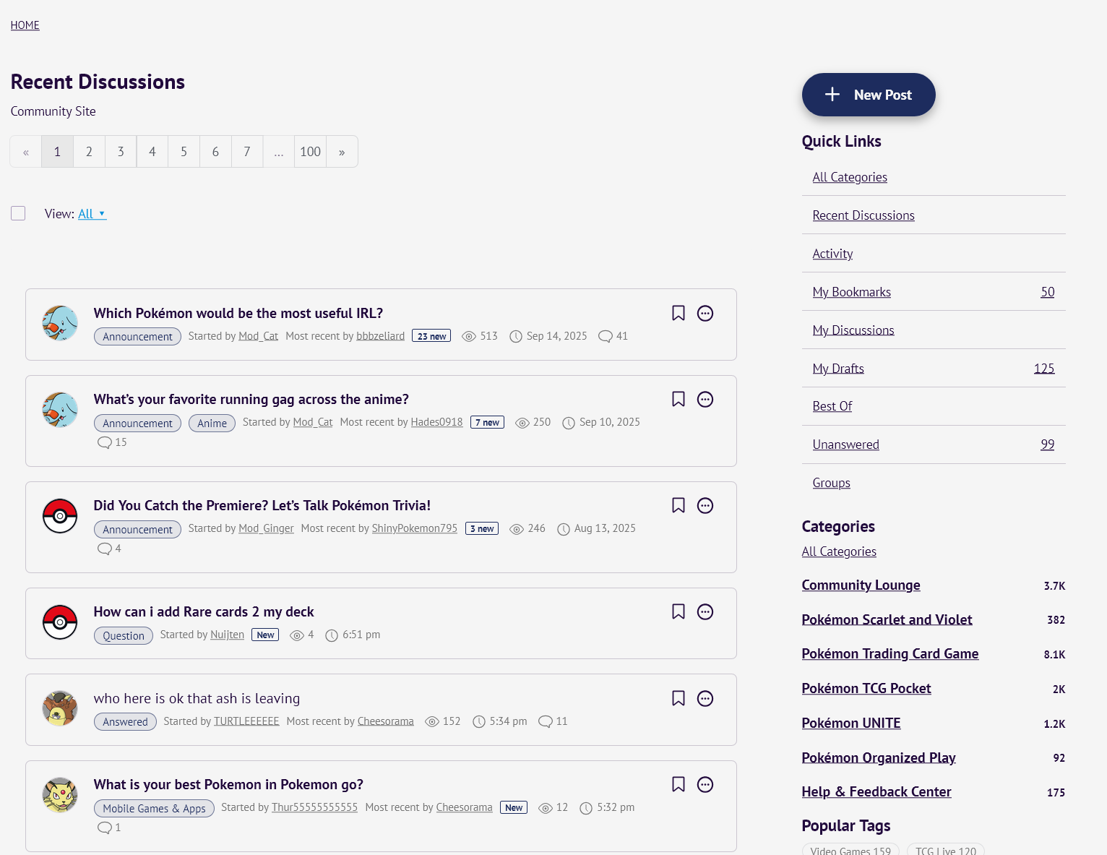
Task: Open Groups quick link
Action: click(832, 483)
